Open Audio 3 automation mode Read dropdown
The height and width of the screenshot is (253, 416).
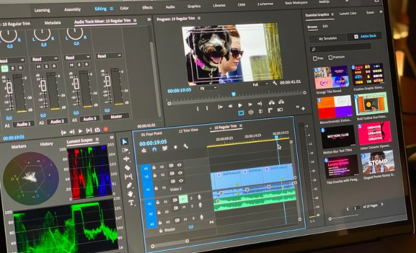click(78, 57)
